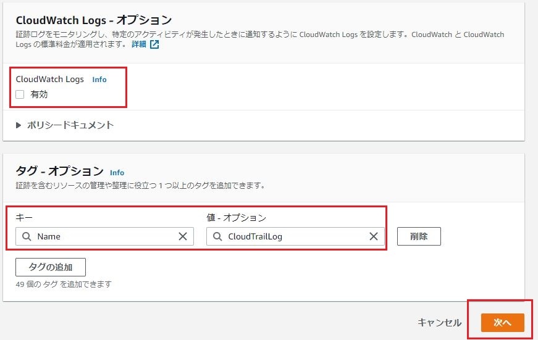Click the external link icon beside 詳細
Image resolution: width=538 pixels, height=340 pixels.
point(154,44)
